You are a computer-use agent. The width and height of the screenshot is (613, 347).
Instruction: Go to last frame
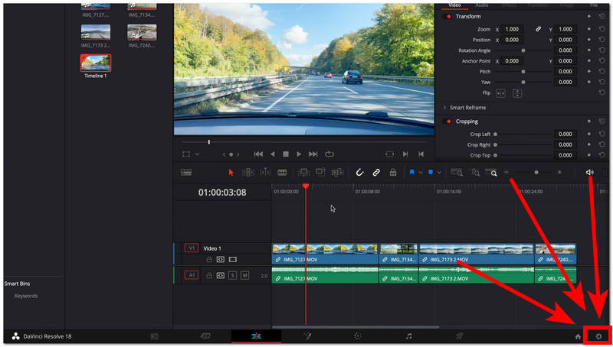pos(313,154)
